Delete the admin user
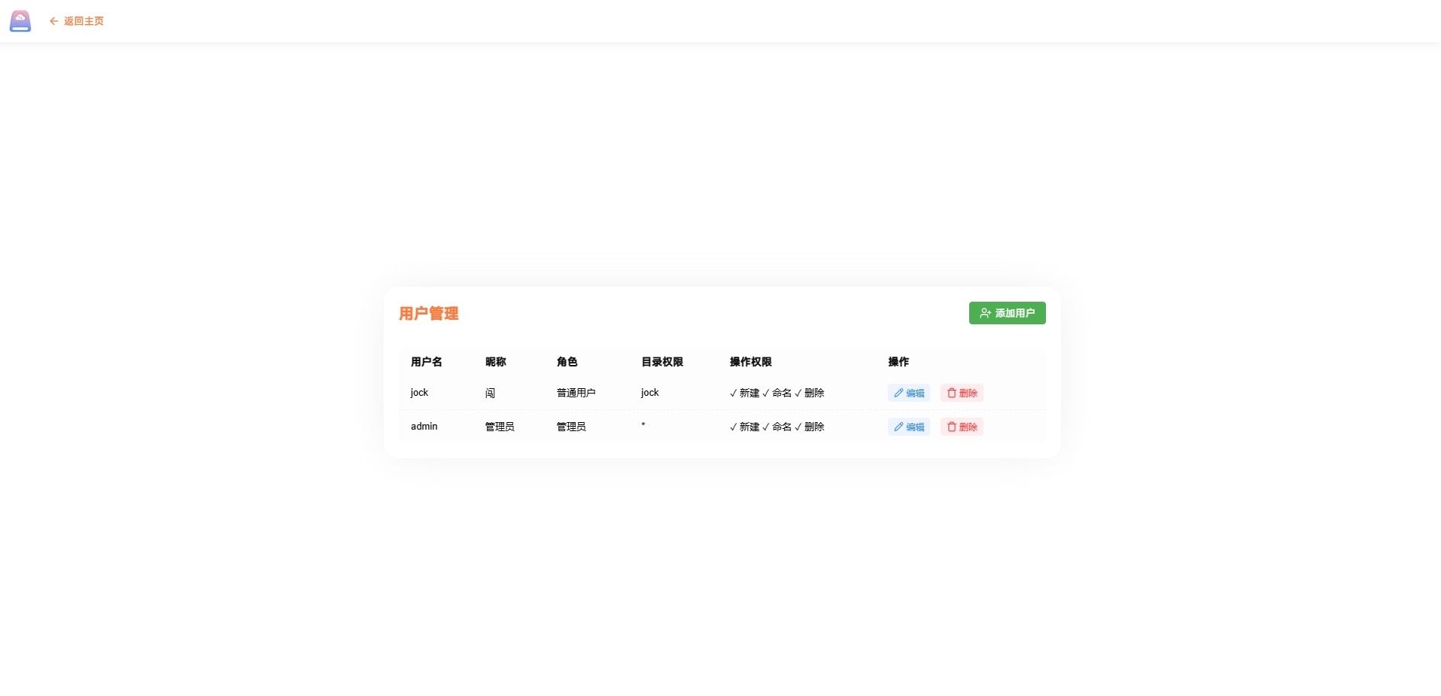The image size is (1441, 696). click(962, 427)
